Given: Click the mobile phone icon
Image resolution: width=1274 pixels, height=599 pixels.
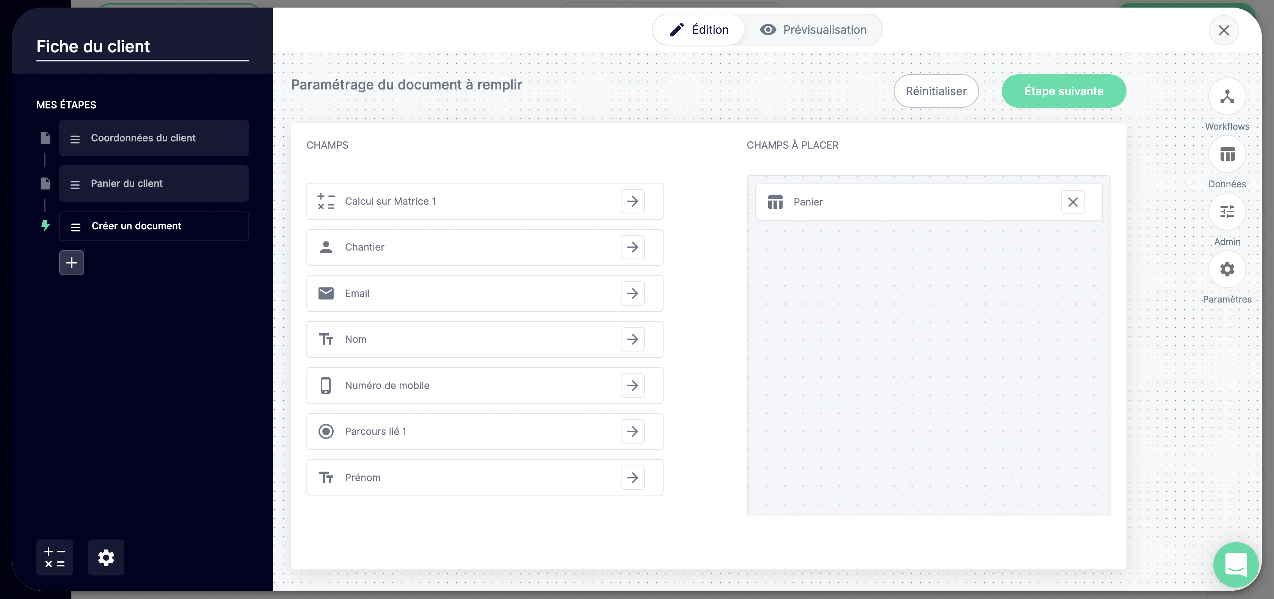Looking at the screenshot, I should coord(325,385).
